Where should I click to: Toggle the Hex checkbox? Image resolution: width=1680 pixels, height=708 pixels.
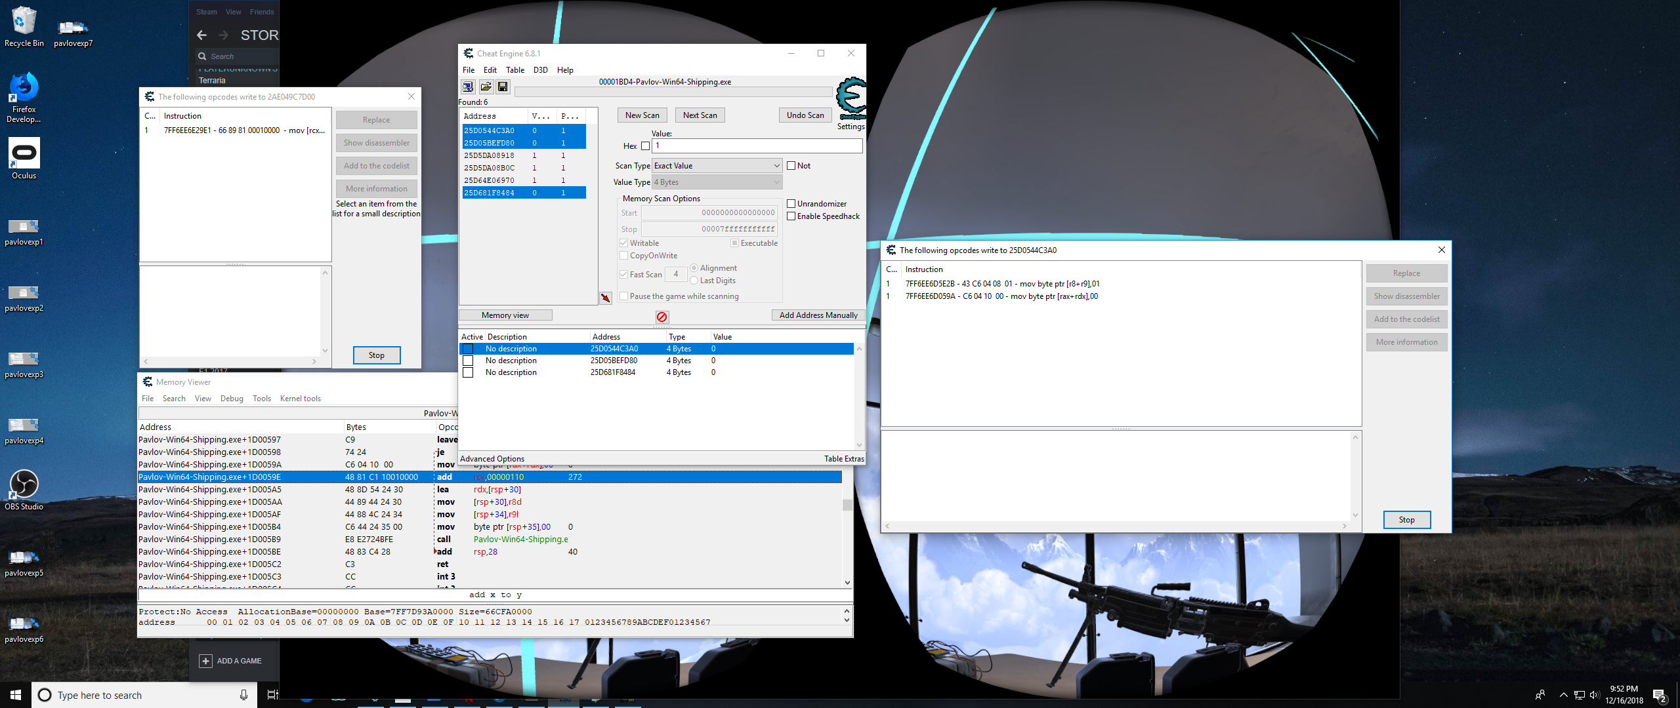point(646,146)
